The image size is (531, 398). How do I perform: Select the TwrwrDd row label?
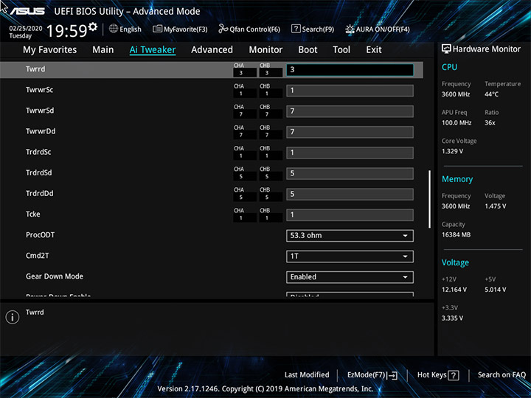click(41, 131)
